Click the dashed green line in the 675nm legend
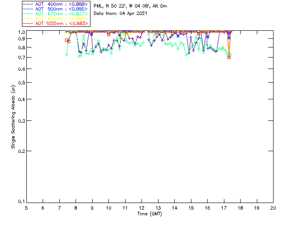The width and height of the screenshot is (281, 225). click(x=28, y=14)
